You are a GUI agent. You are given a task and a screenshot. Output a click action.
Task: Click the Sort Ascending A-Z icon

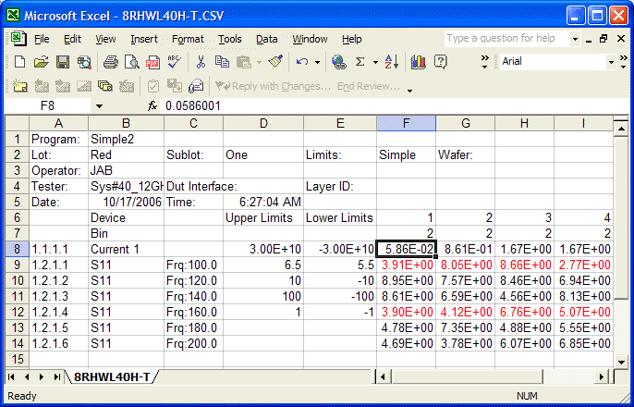coord(392,62)
